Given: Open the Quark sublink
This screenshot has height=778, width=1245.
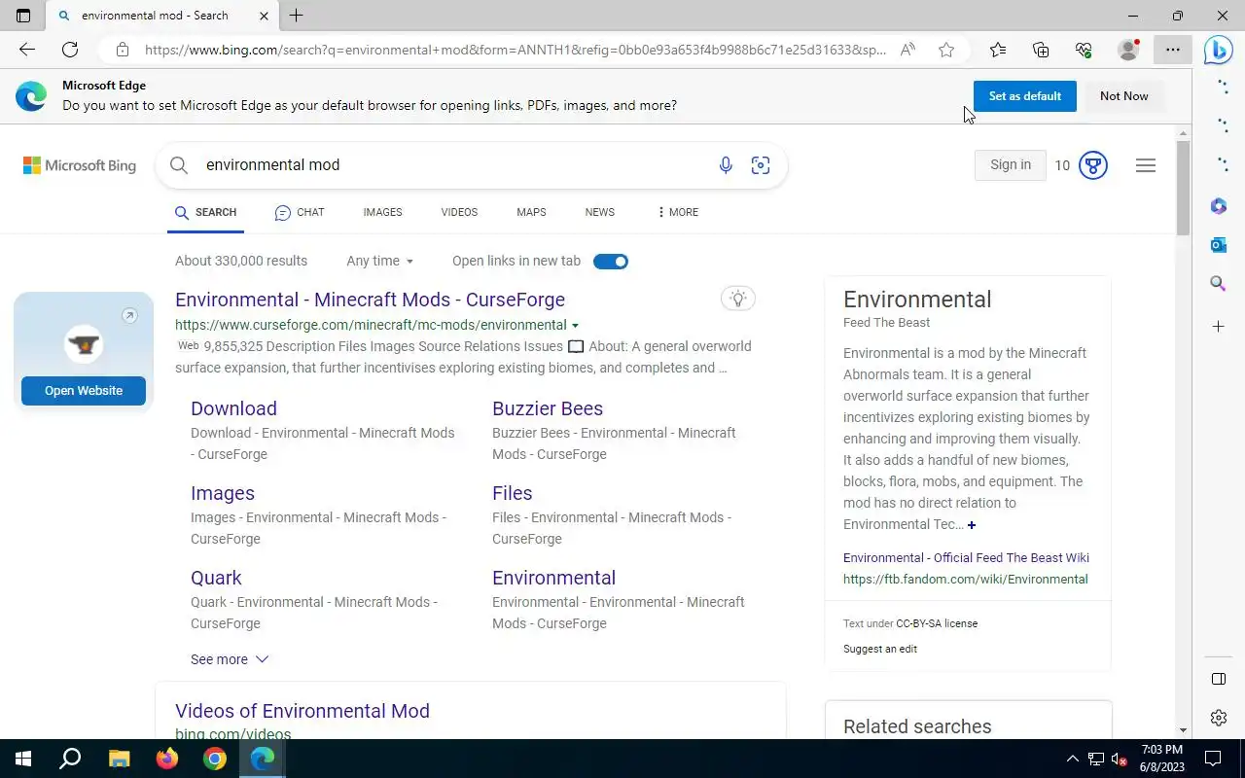Looking at the screenshot, I should [216, 578].
